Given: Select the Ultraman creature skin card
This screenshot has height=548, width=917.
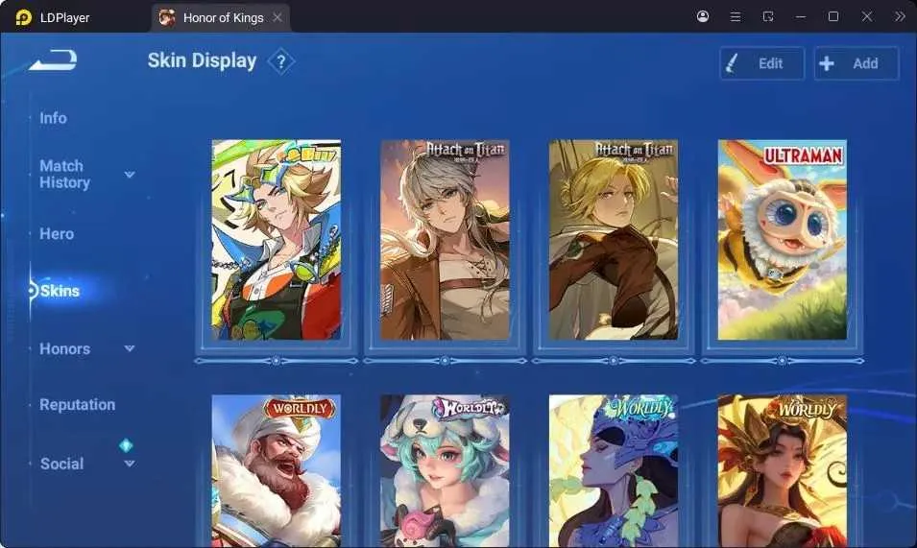Looking at the screenshot, I should (x=782, y=240).
